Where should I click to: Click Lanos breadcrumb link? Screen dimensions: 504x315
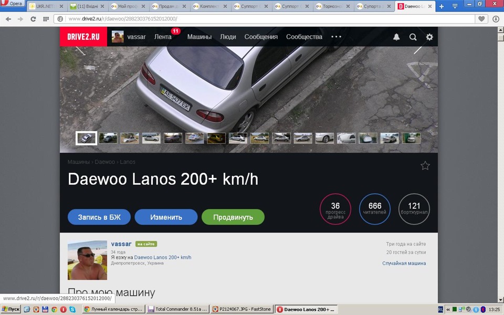[x=128, y=162]
